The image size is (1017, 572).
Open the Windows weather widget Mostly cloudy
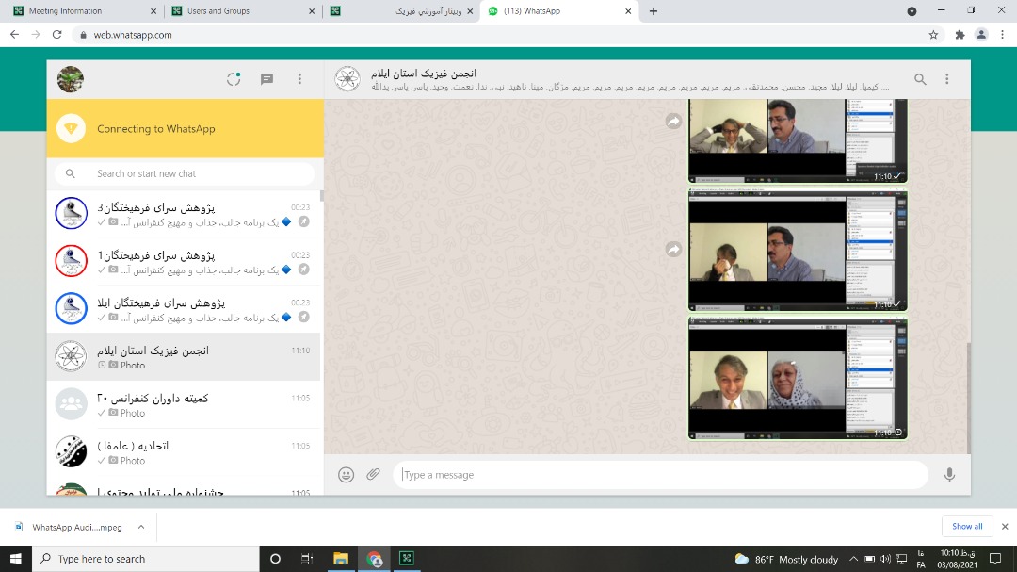coord(786,559)
